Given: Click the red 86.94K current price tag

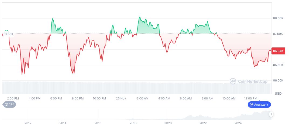Looking at the screenshot, I should 278,51.
